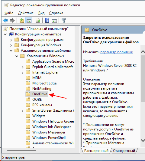Click the Forward arrow toolbar icon
This screenshot has height=161, width=145.
click(12, 21)
